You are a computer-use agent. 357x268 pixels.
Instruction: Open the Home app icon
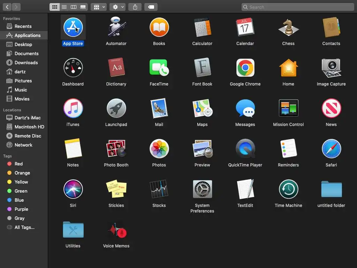tap(288, 68)
